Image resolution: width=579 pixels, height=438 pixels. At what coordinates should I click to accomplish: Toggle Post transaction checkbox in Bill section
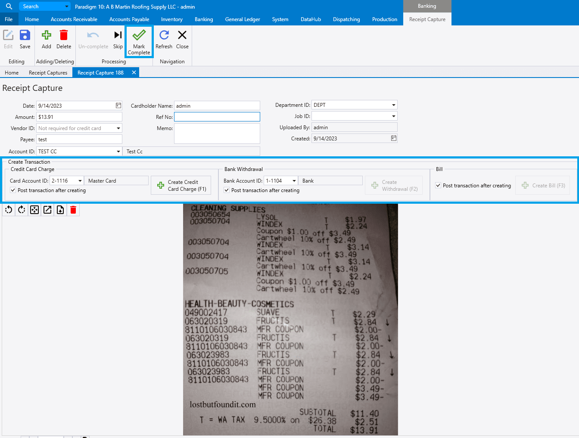click(x=438, y=185)
